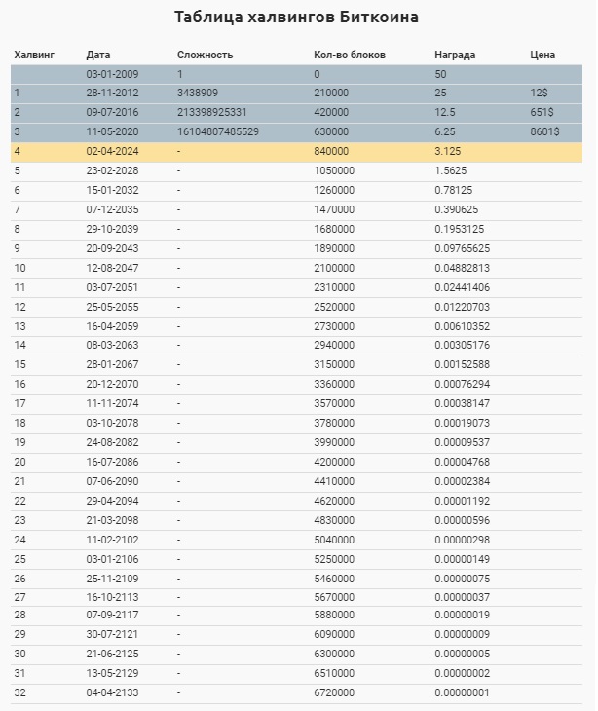
Task: Click the "Дата" column header
Action: click(x=98, y=56)
